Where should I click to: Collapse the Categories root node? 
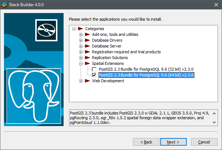coord(74,29)
